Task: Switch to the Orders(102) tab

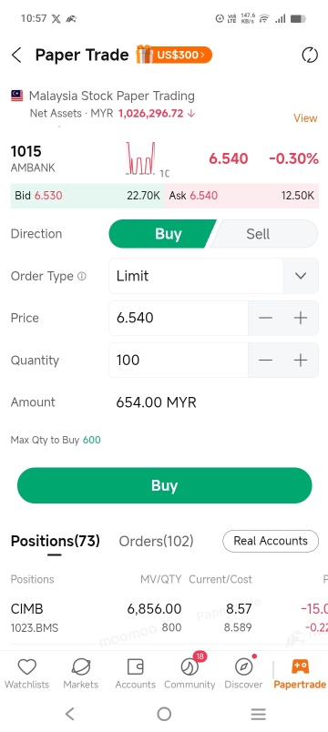Action: [x=156, y=541]
